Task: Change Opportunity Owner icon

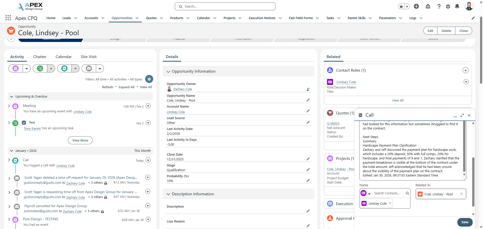Action: coord(308,89)
